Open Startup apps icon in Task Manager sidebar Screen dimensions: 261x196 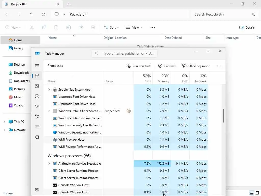[37, 106]
